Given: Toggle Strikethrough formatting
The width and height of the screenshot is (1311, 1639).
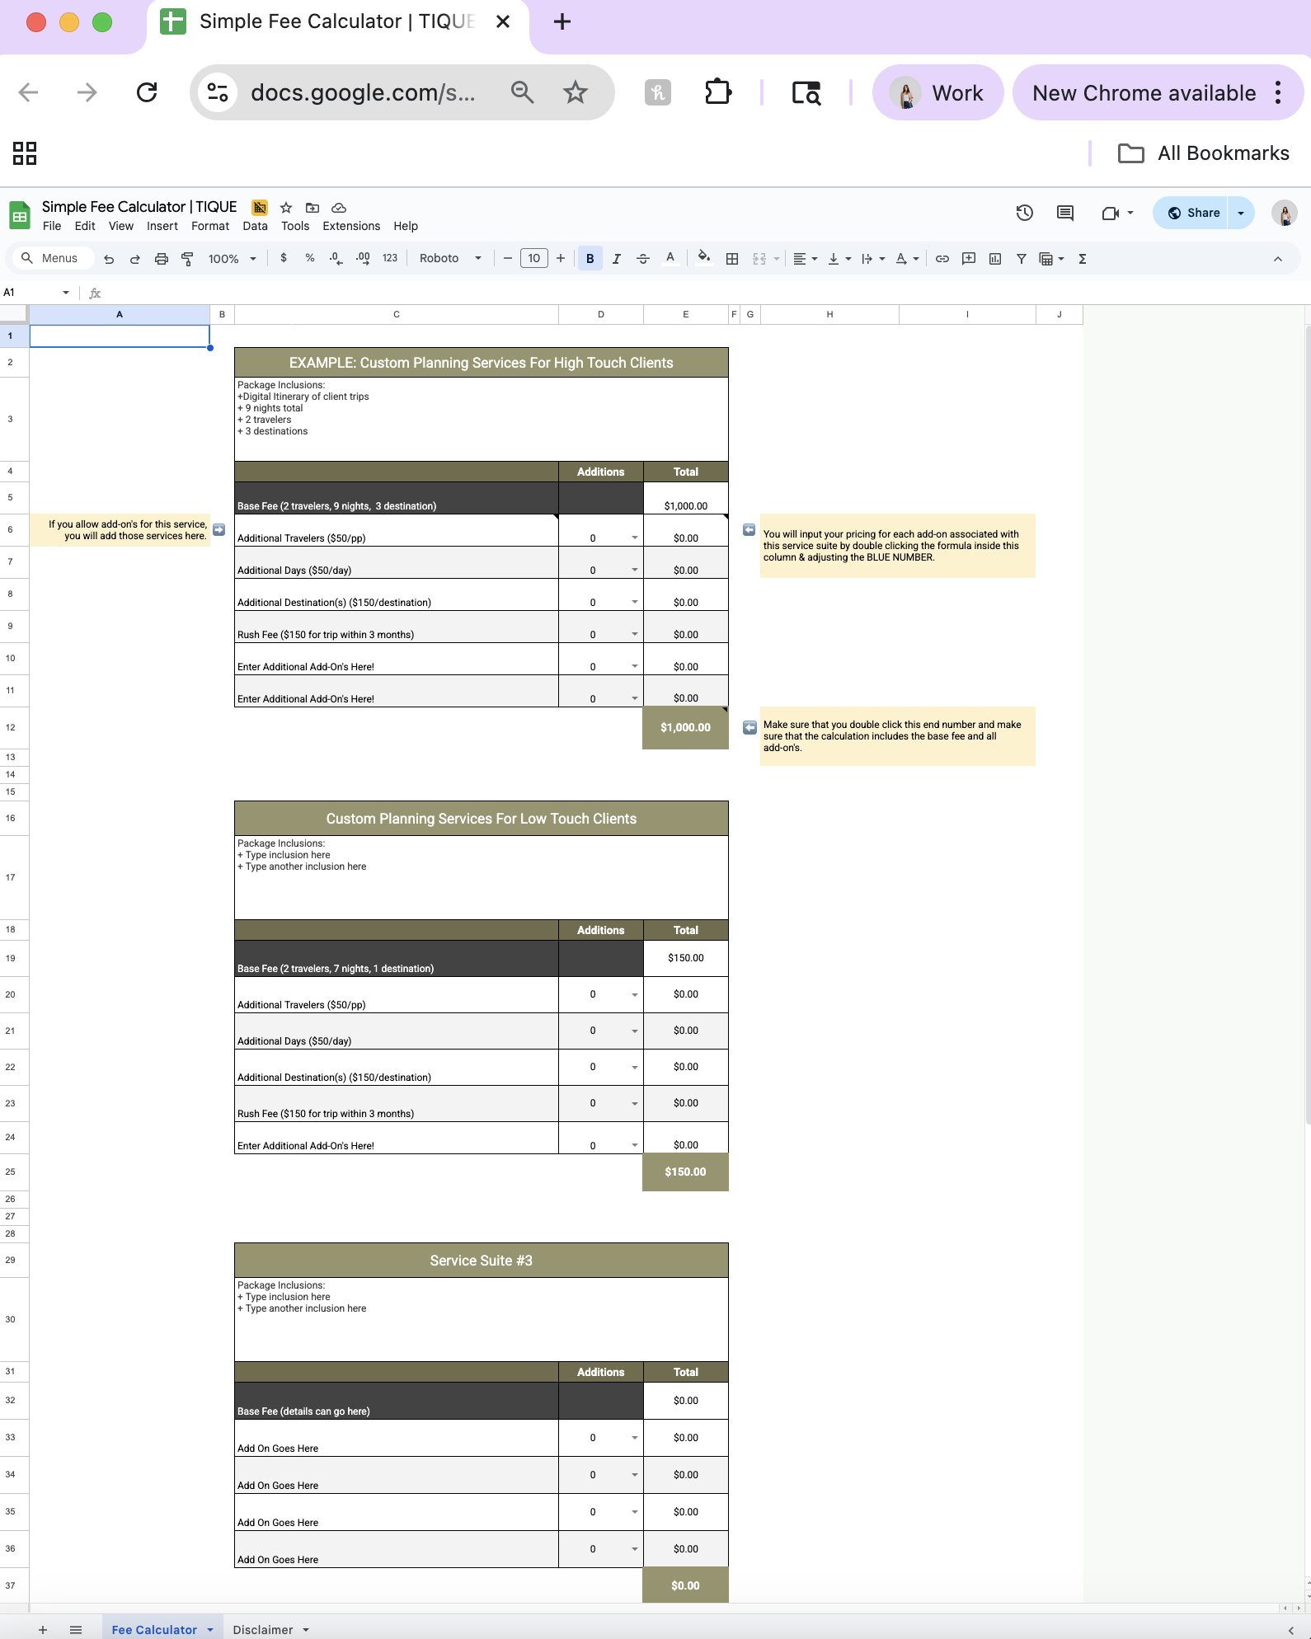Looking at the screenshot, I should point(643,259).
